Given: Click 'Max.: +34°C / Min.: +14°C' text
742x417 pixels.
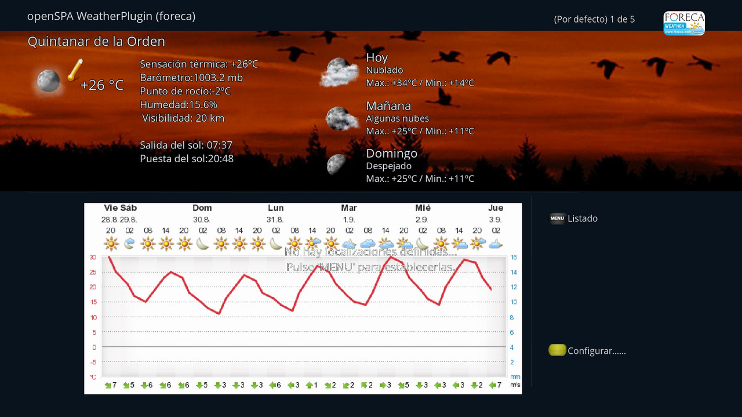Looking at the screenshot, I should pos(420,83).
